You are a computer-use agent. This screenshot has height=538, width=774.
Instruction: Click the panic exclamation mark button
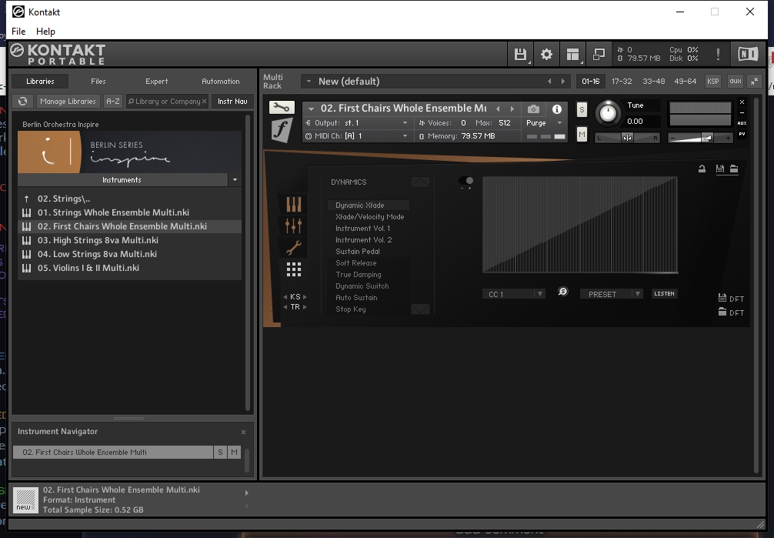(x=719, y=55)
